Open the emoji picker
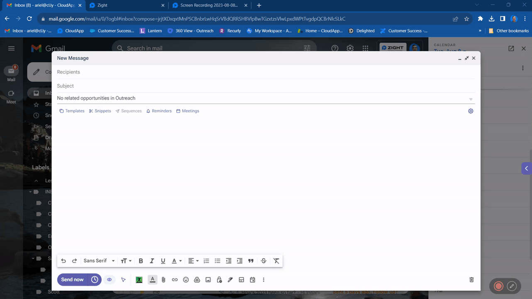The image size is (532, 299). tap(186, 280)
